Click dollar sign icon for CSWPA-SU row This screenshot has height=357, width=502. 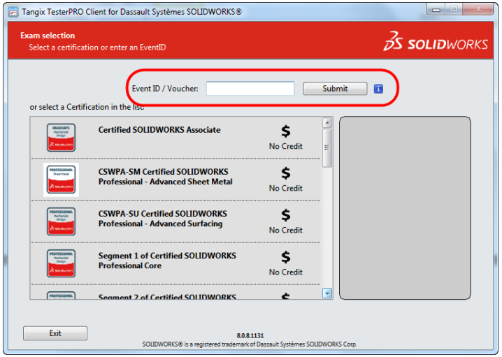pos(285,215)
